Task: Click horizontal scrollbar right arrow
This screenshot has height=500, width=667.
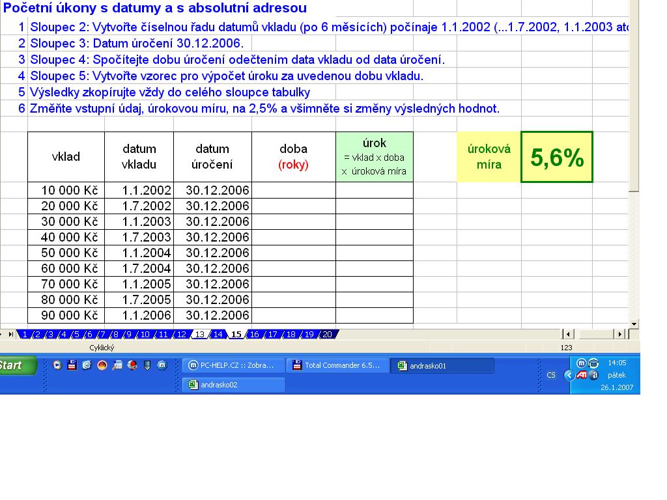Action: pos(620,334)
